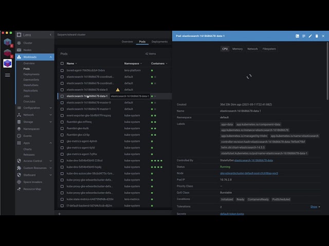329x246 pixels.
Task: Open the kube-dns-5d54b45645-228cd pod row
Action: coord(115,160)
